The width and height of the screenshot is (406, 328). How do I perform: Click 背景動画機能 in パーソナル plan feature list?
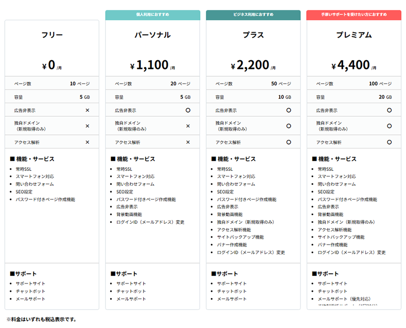(x=129, y=214)
